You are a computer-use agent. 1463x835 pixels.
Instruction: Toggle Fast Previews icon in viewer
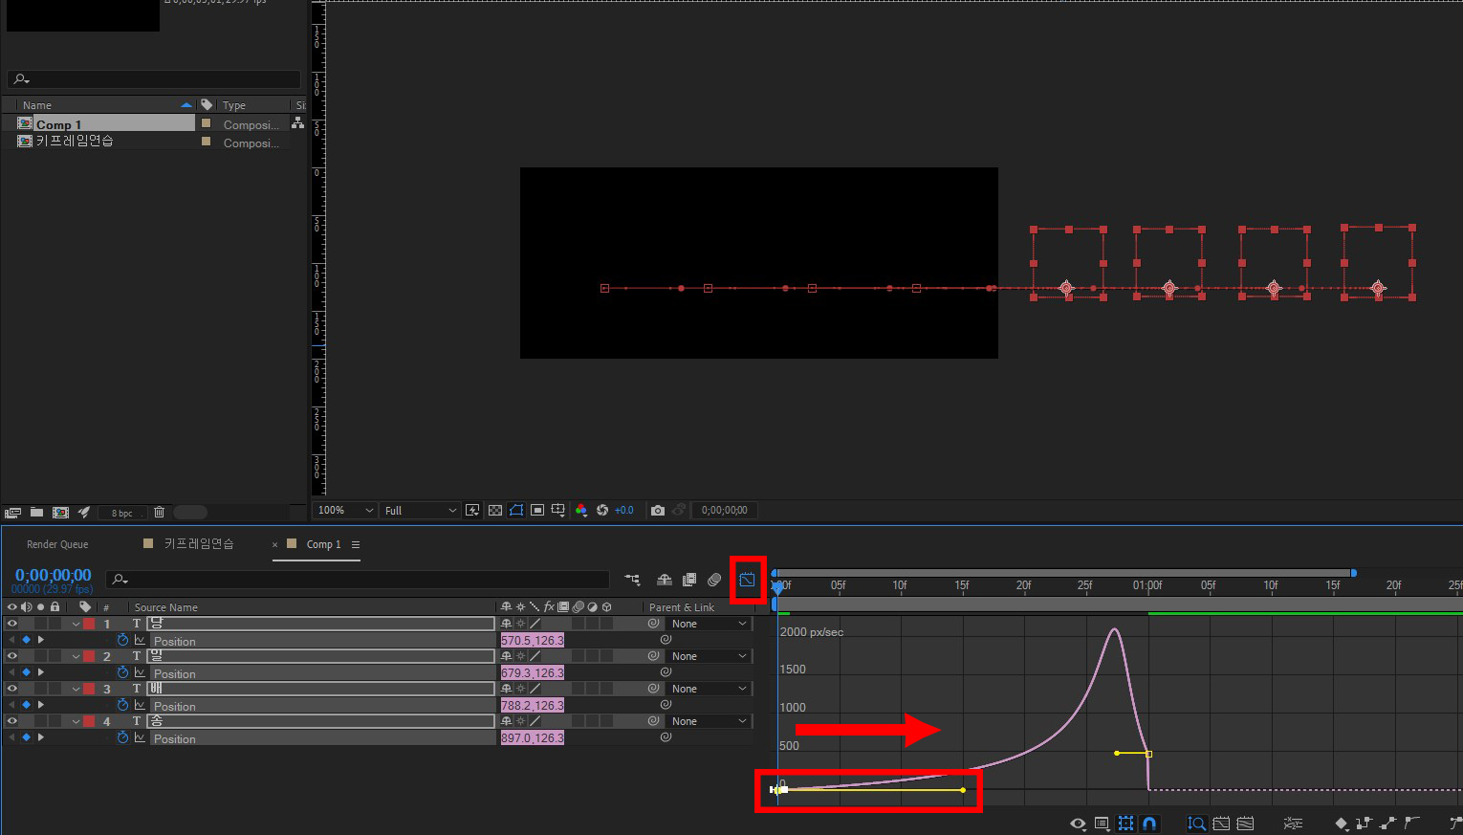(x=472, y=511)
